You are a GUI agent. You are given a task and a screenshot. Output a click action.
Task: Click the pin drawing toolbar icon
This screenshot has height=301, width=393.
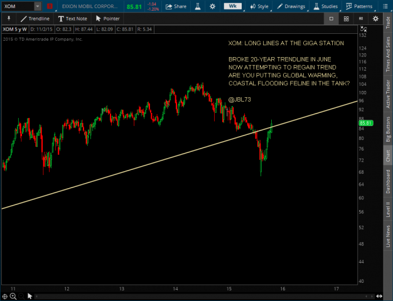[x=9, y=19]
